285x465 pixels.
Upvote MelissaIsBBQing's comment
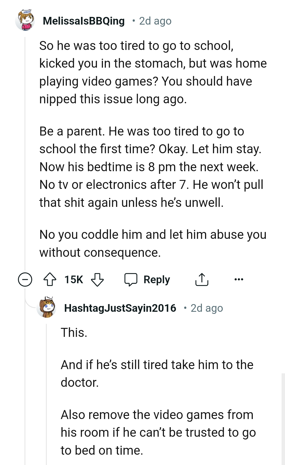pos(50,280)
